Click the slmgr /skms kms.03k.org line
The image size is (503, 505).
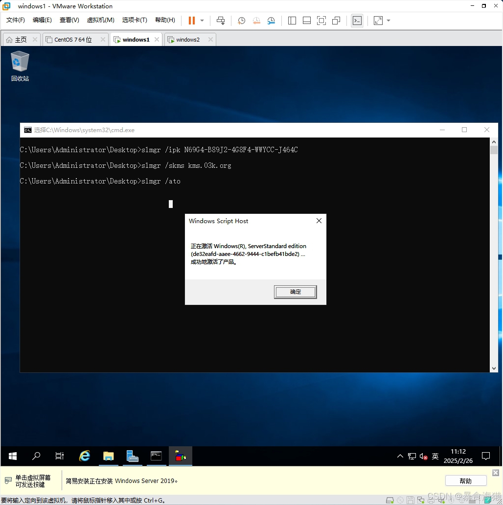(126, 165)
